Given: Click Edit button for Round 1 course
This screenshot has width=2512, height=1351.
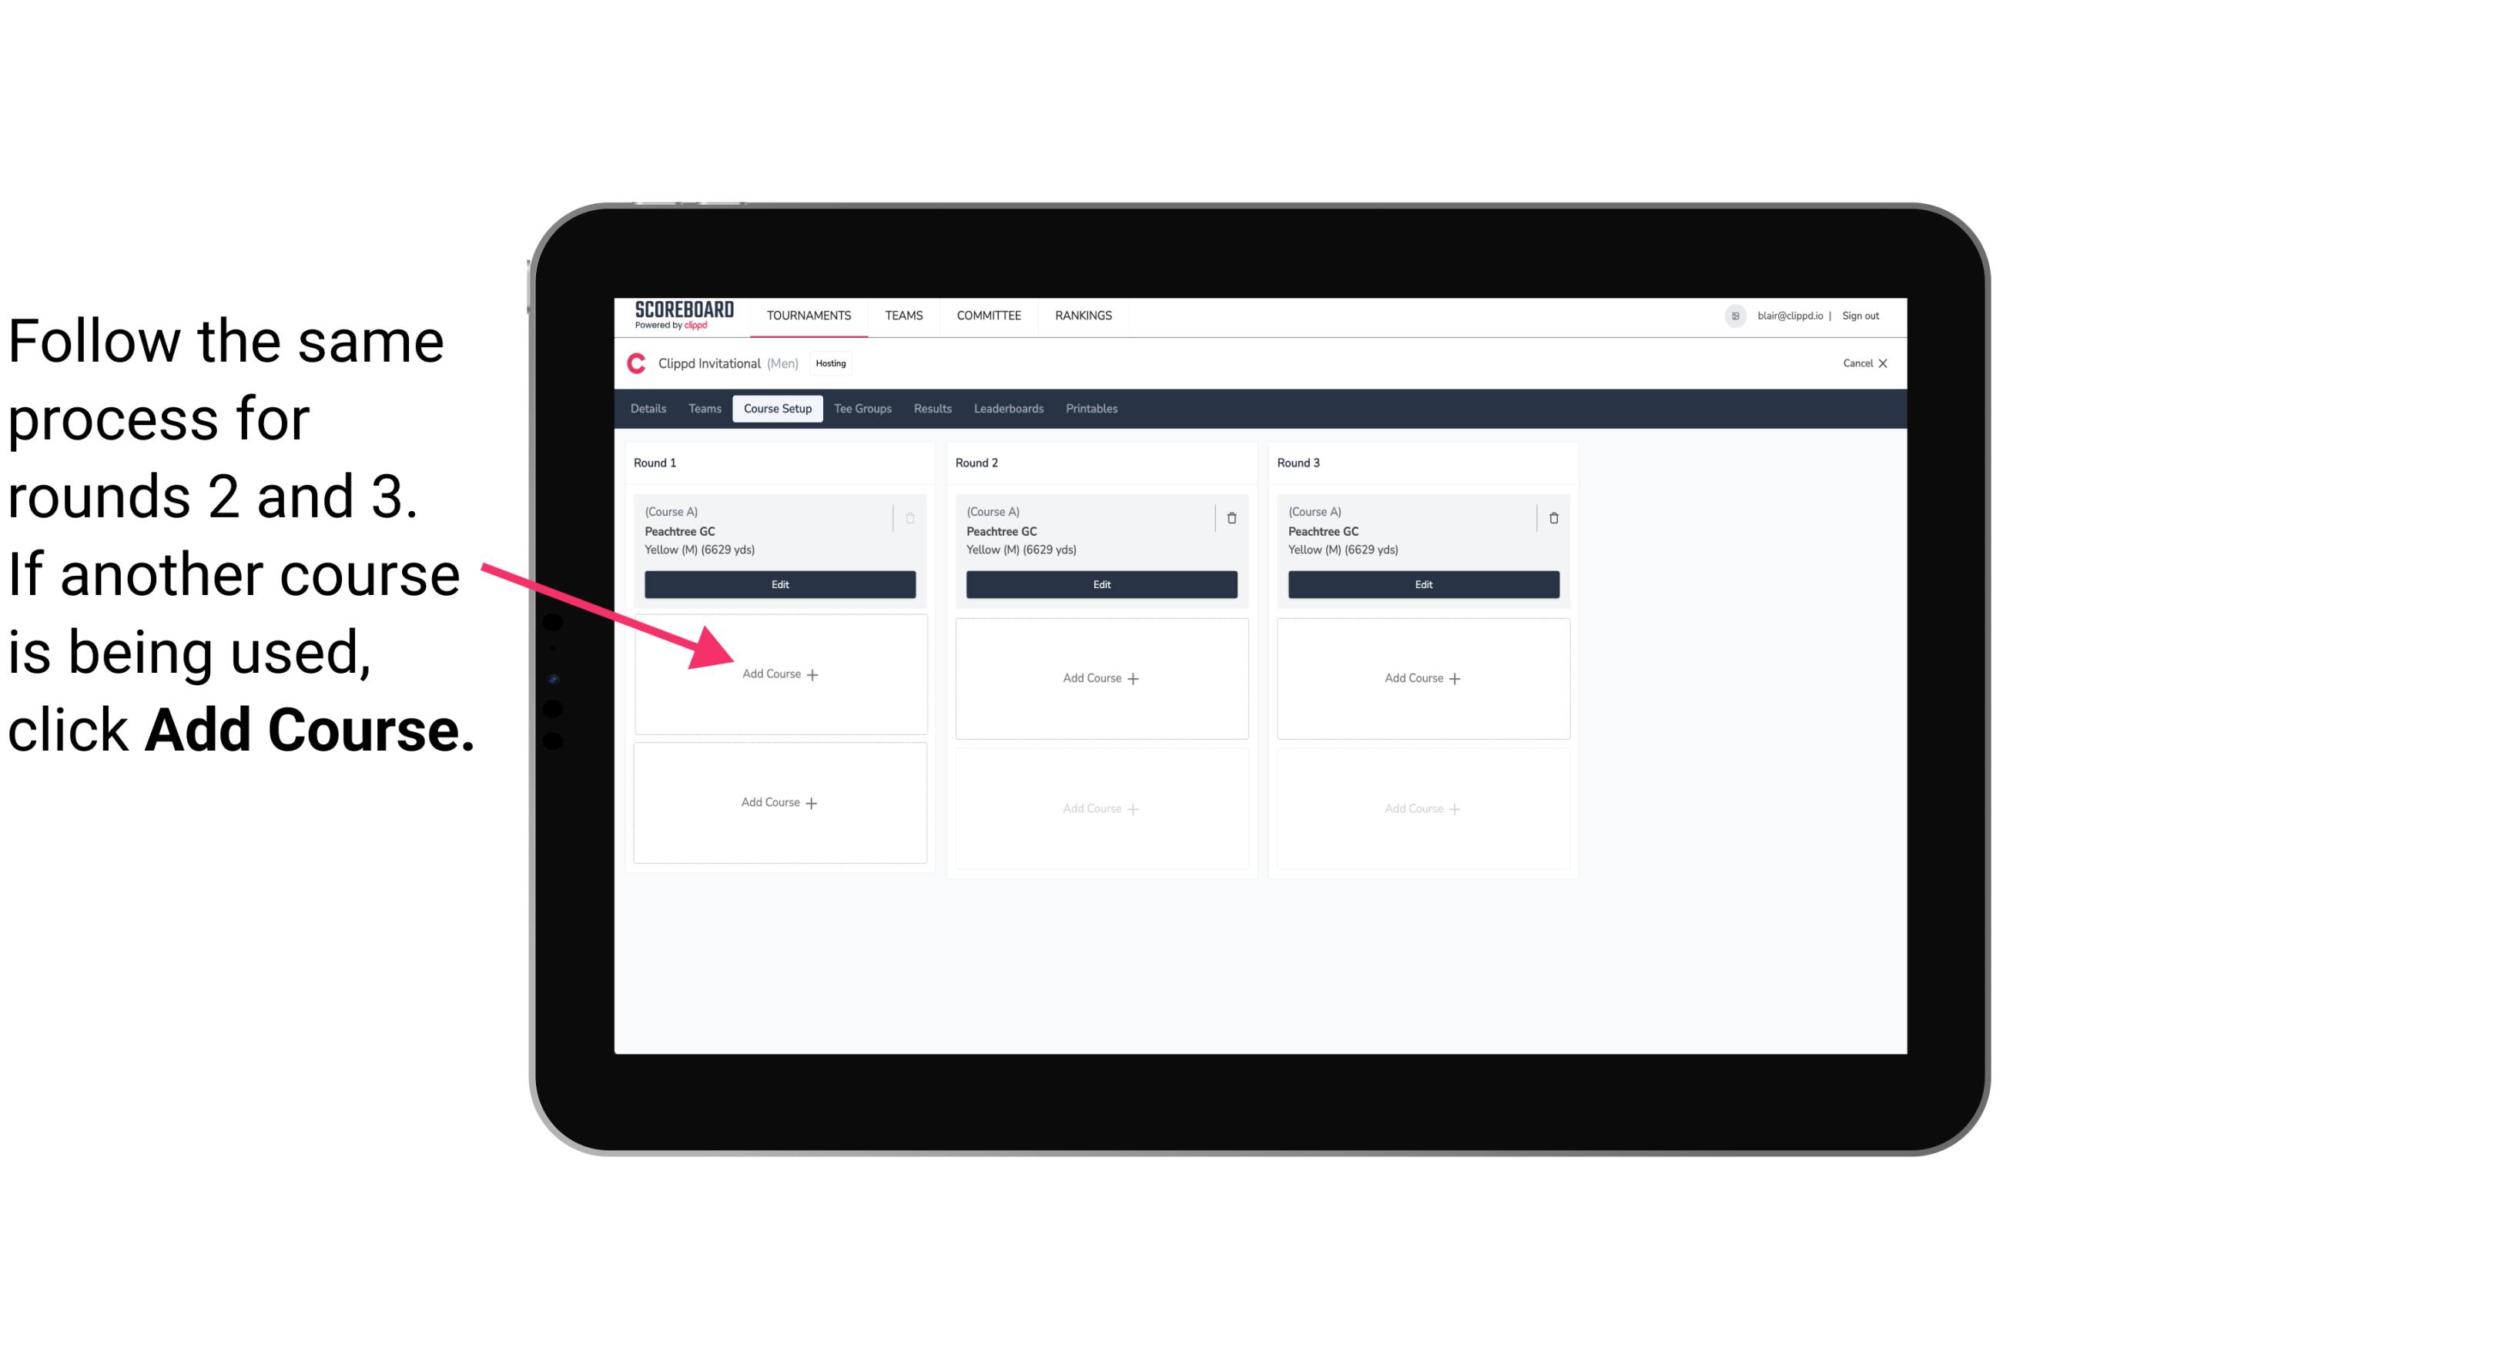Looking at the screenshot, I should coord(777,584).
